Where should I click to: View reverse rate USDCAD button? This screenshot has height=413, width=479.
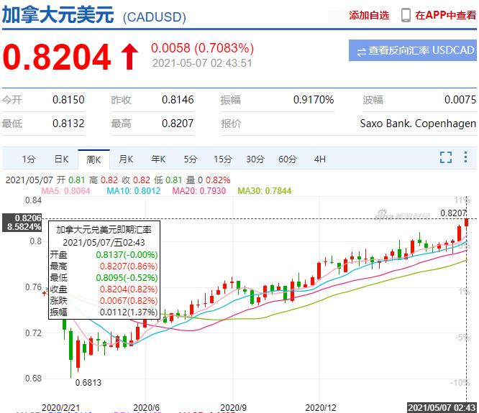click(412, 50)
